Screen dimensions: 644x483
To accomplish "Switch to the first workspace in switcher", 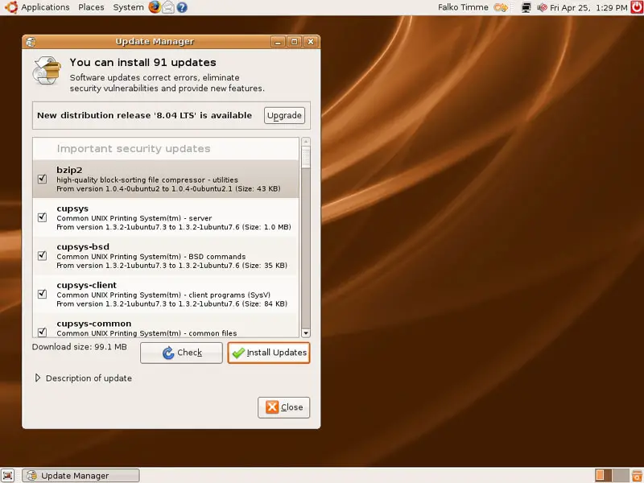I will tap(603, 475).
